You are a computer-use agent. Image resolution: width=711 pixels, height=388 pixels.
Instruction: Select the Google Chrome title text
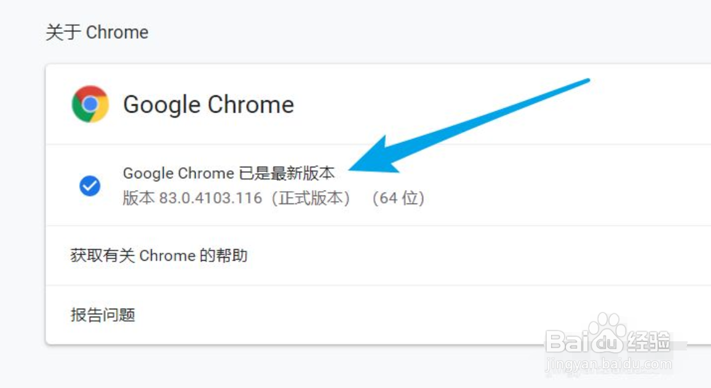(x=209, y=105)
